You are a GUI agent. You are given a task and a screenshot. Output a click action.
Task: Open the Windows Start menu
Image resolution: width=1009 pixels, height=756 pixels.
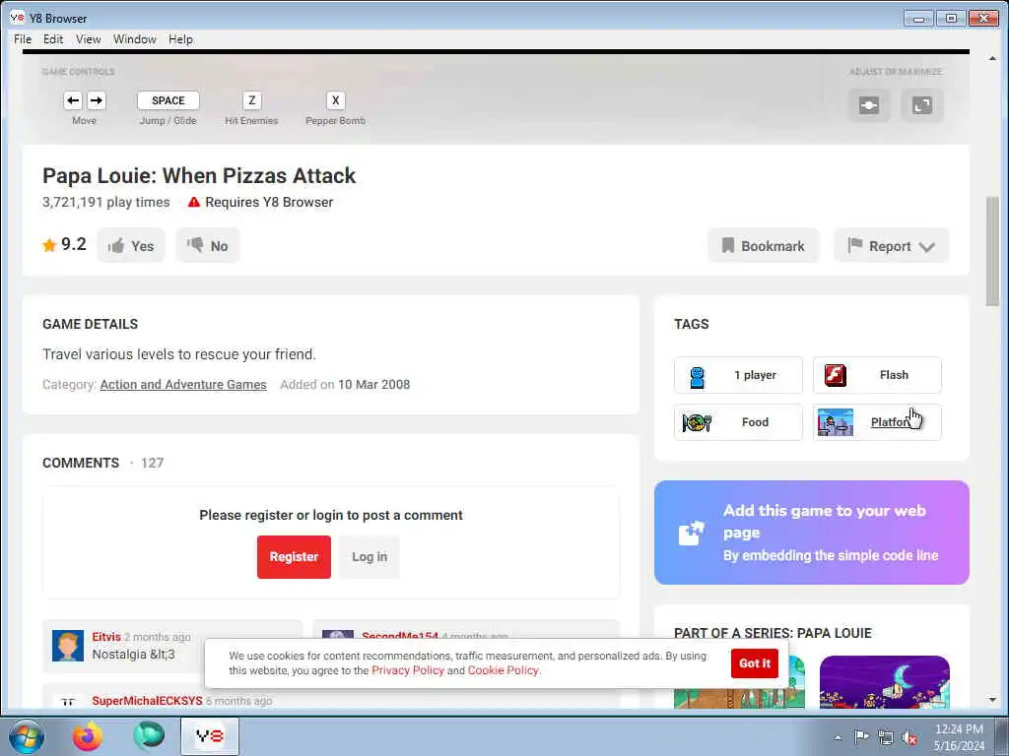point(27,736)
